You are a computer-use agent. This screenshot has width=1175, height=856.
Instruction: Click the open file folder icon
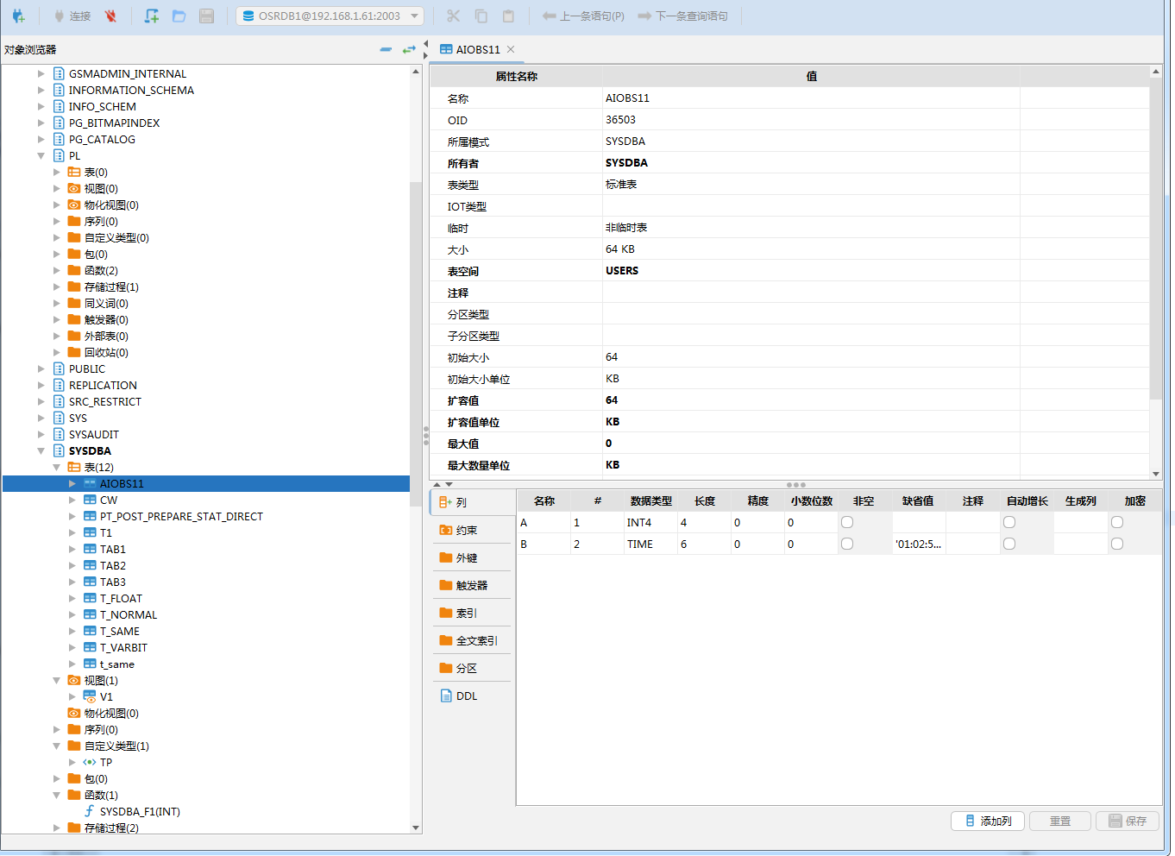click(179, 16)
